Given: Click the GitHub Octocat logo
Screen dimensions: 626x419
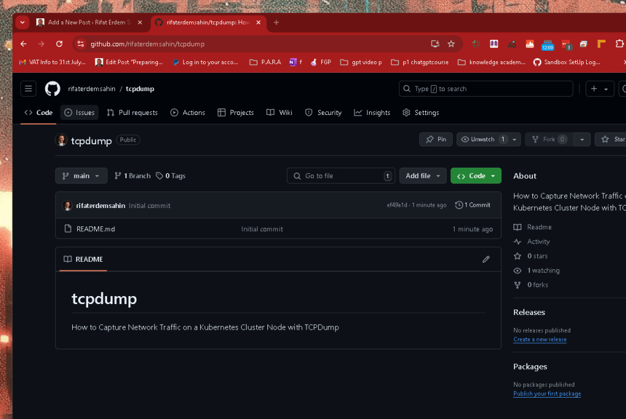Looking at the screenshot, I should (x=52, y=89).
